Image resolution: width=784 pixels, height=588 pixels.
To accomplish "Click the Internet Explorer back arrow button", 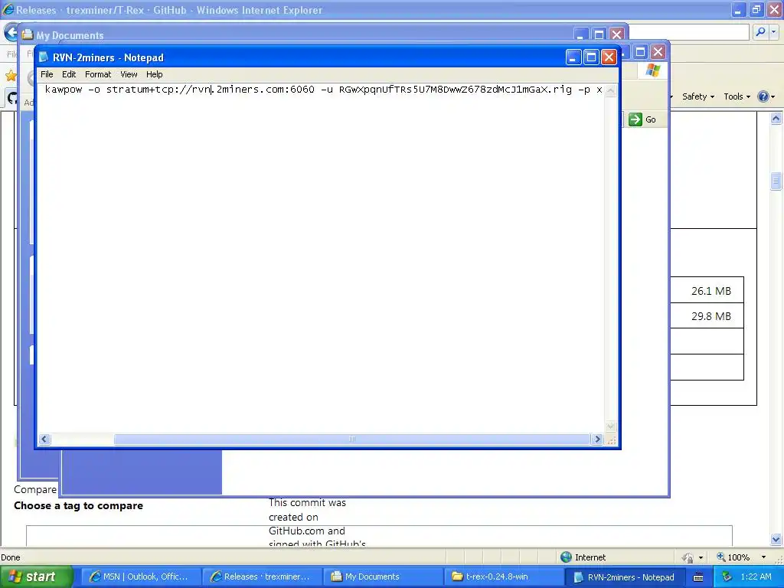I will click(x=11, y=34).
